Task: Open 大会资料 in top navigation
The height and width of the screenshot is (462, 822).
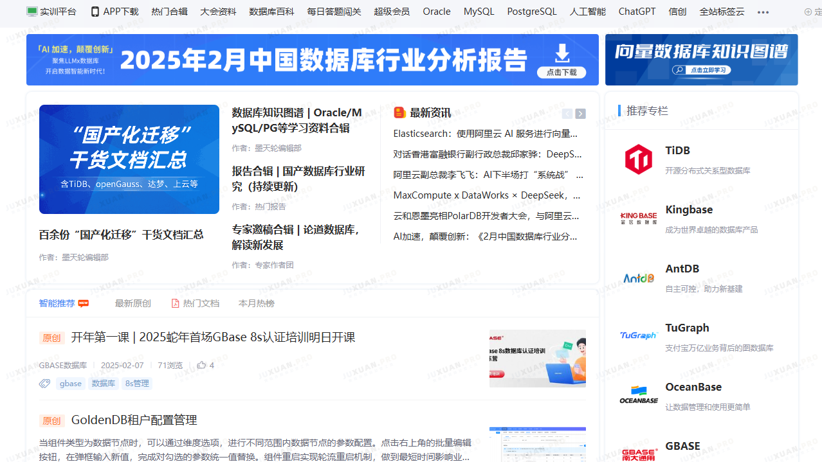Action: pos(218,12)
